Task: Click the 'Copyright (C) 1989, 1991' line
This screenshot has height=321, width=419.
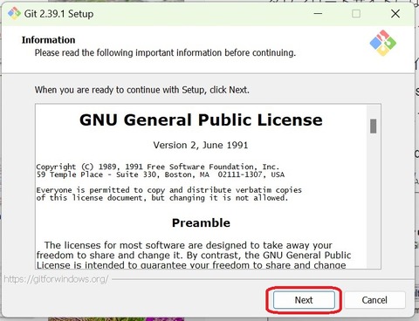Action: point(157,167)
